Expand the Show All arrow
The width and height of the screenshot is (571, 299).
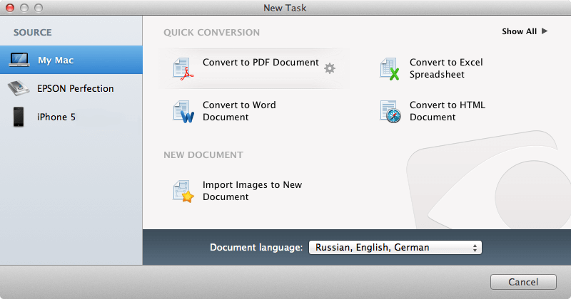tap(545, 31)
